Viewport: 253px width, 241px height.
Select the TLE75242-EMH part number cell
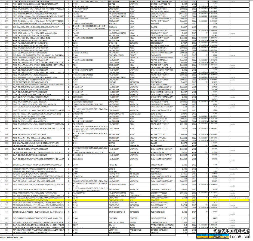pyautogui.click(x=163, y=212)
